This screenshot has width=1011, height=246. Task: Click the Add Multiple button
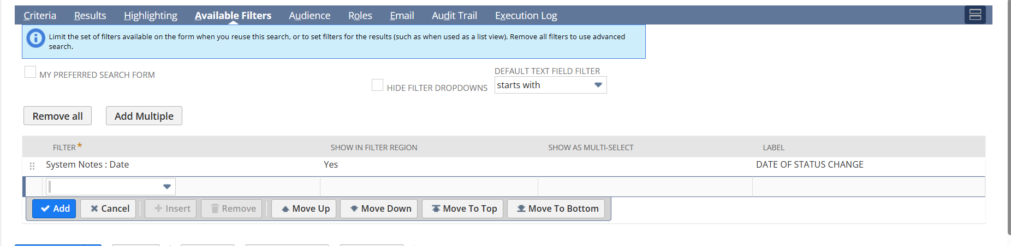144,116
